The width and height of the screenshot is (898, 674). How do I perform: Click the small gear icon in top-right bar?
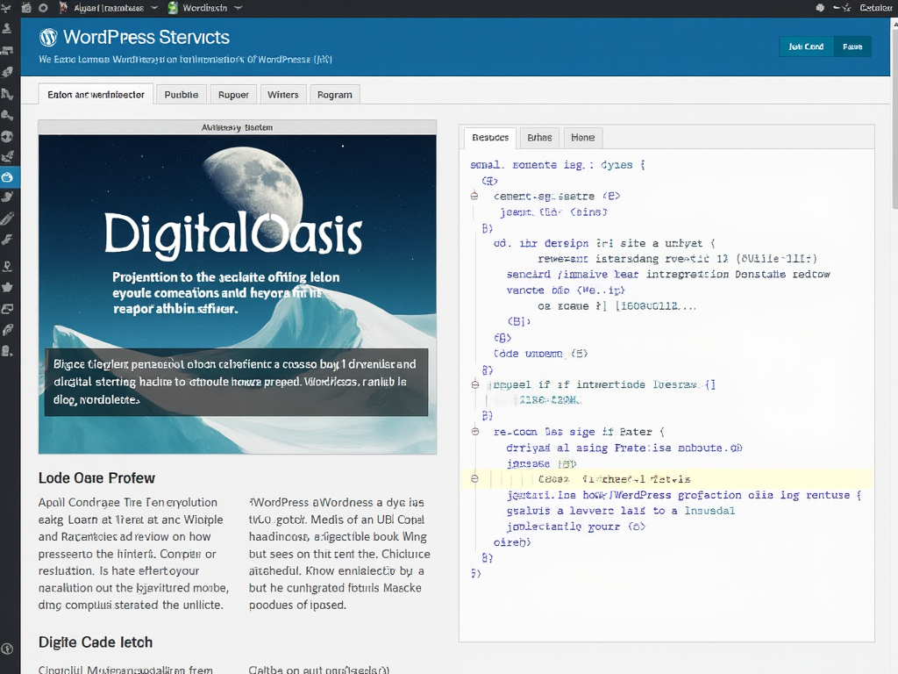point(820,8)
